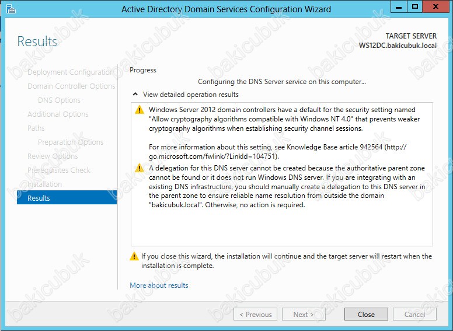Viewport: 453px width, 331px height.
Task: Open the More about results link
Action: [x=159, y=285]
